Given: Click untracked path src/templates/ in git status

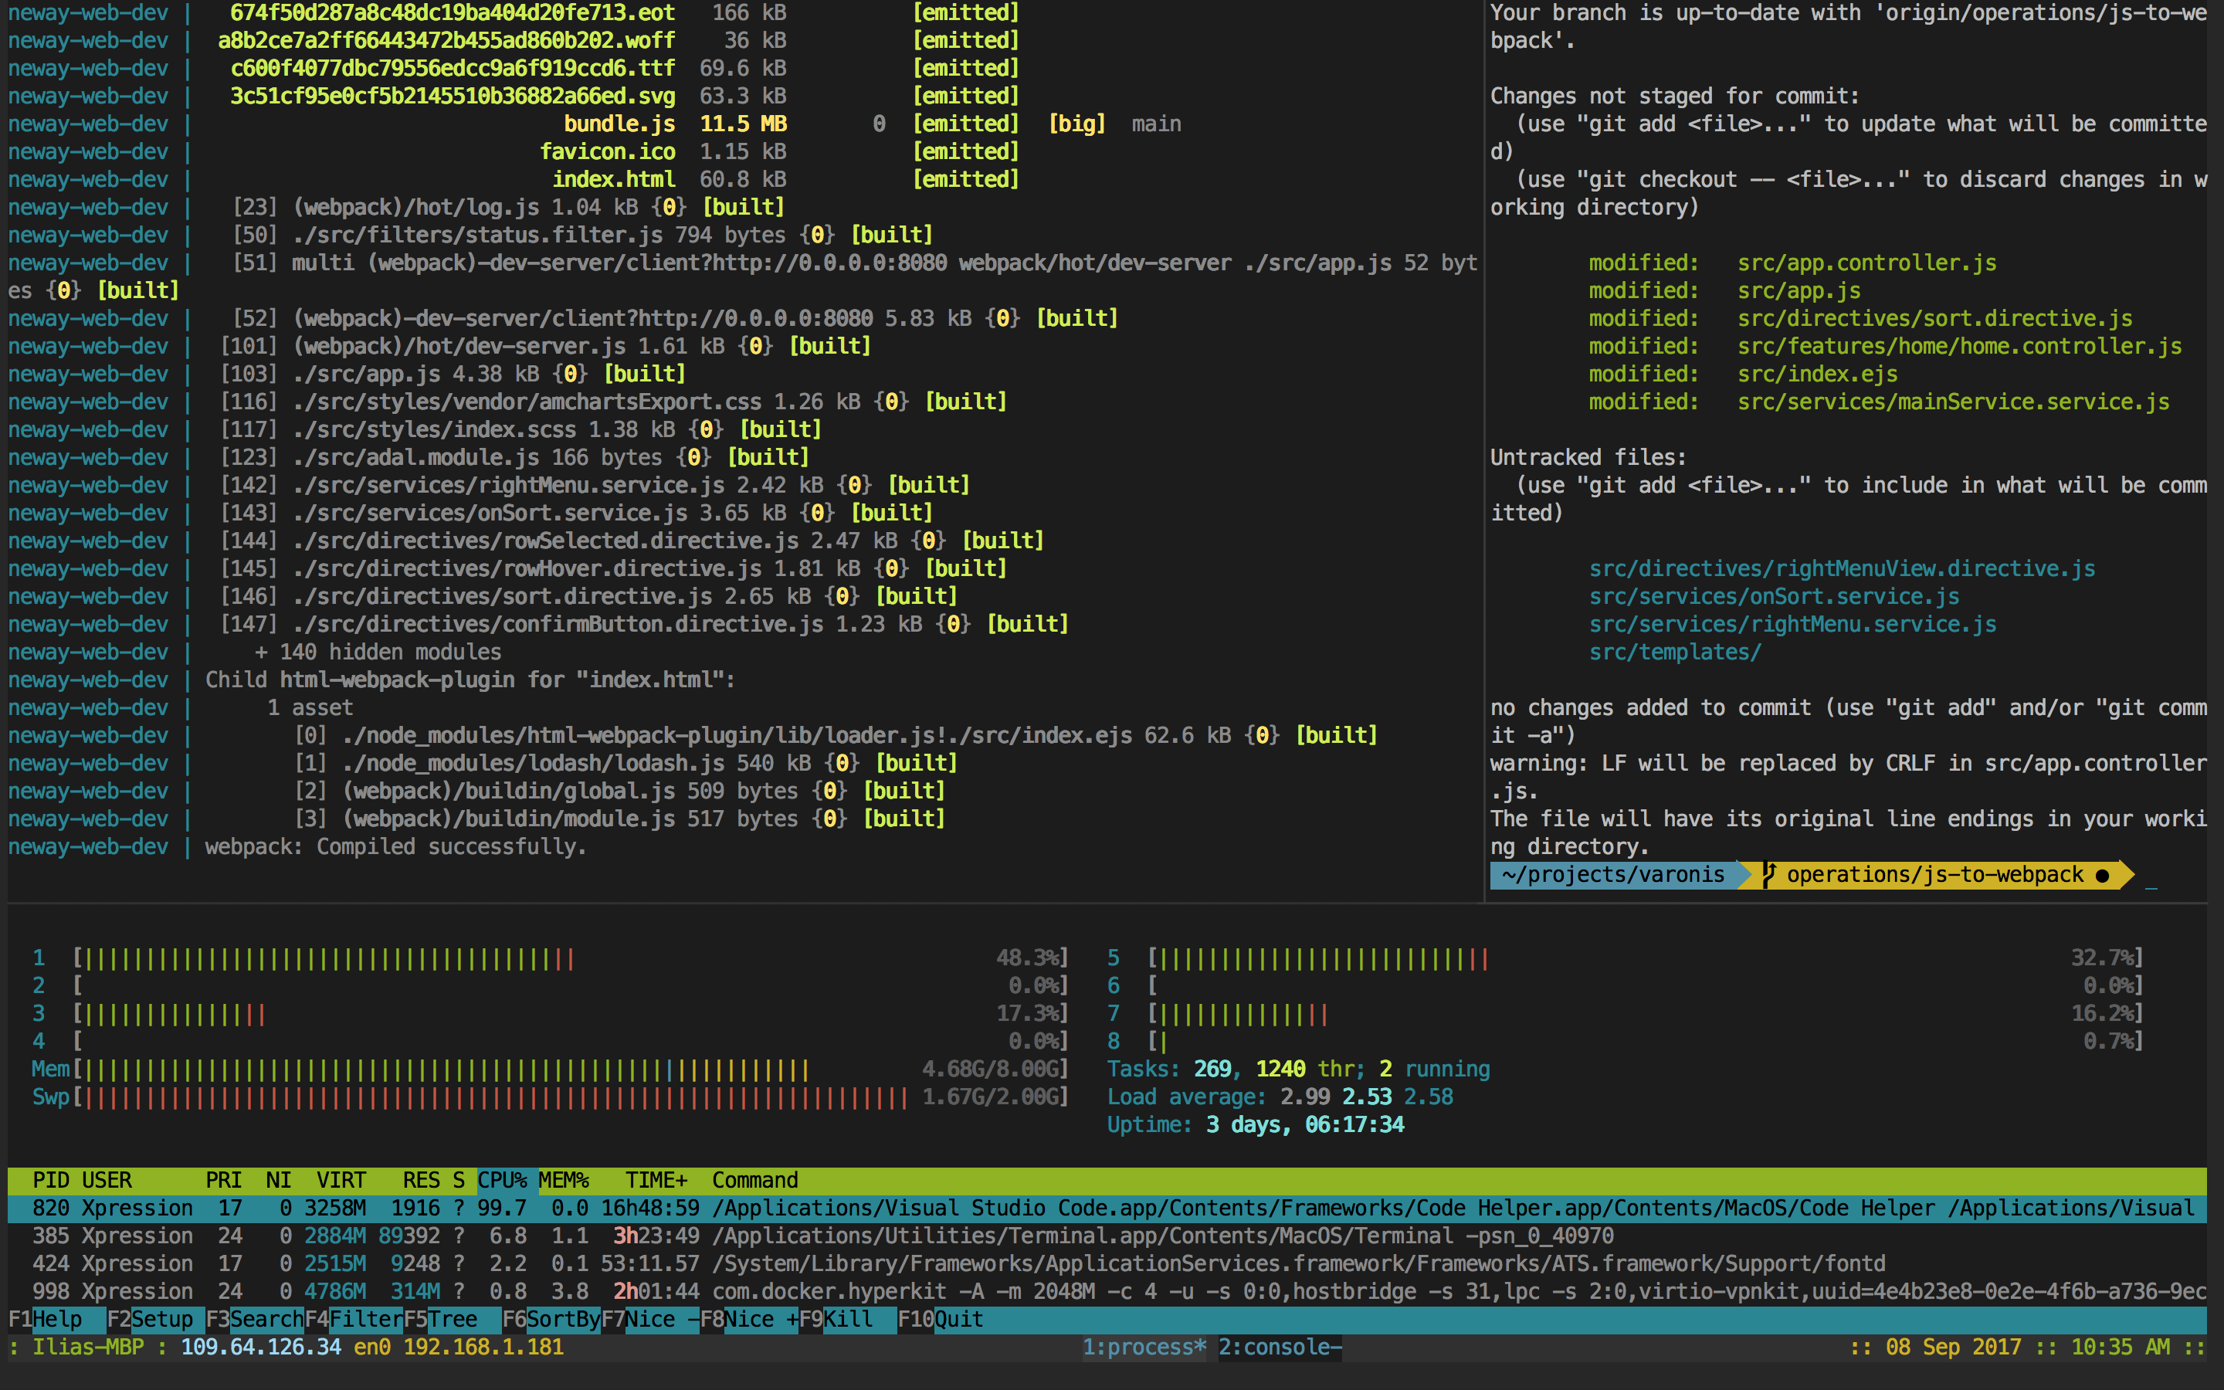Looking at the screenshot, I should coord(1676,651).
